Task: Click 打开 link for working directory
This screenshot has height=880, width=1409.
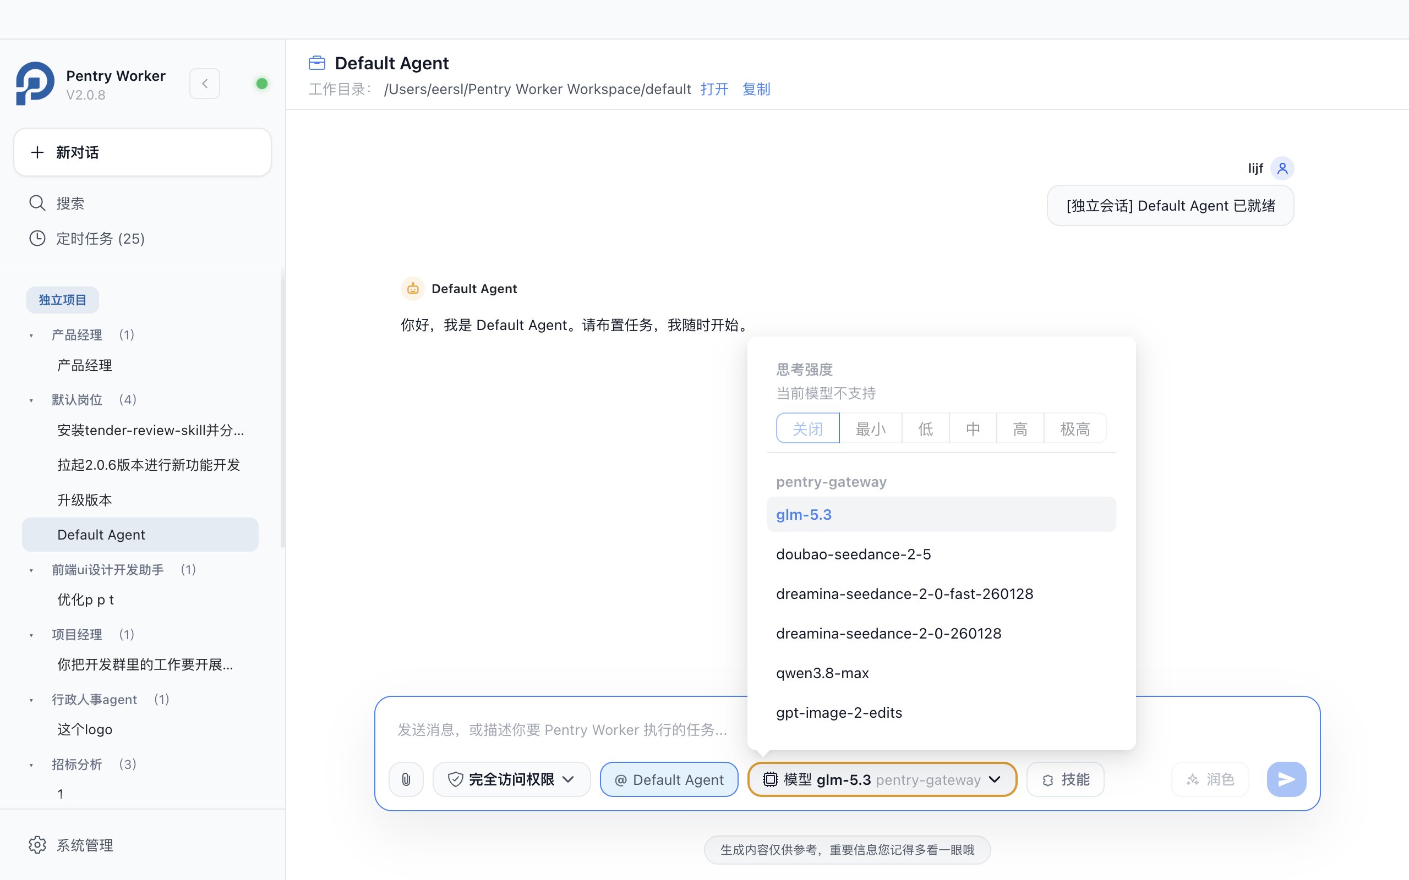Action: [714, 89]
